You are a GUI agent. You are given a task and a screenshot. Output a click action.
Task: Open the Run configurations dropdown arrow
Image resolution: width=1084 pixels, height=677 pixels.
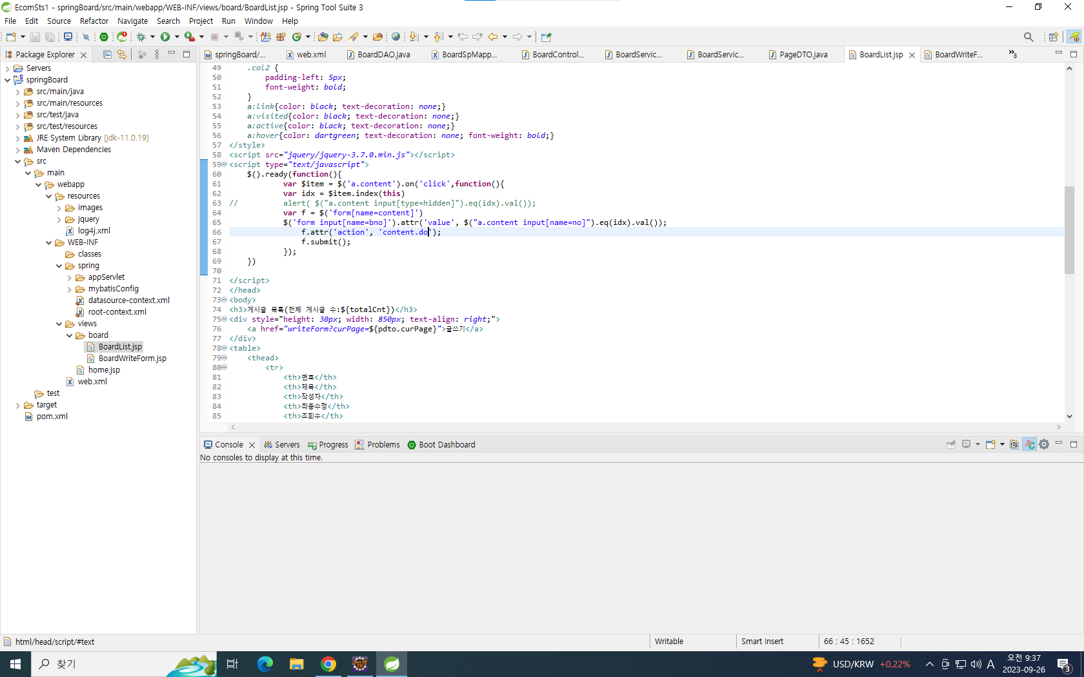[177, 37]
